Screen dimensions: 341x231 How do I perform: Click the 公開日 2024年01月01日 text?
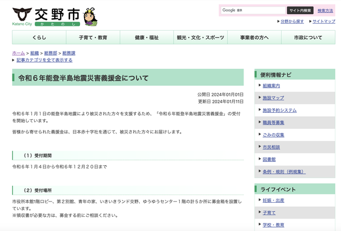click(220, 95)
